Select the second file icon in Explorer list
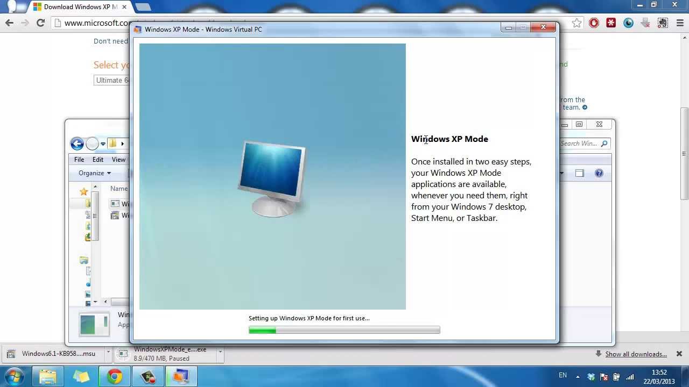Screen dimensions: 689x387 [115, 216]
